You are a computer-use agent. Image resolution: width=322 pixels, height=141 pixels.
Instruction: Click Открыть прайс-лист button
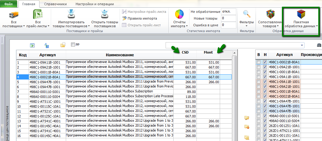(x=141, y=25)
